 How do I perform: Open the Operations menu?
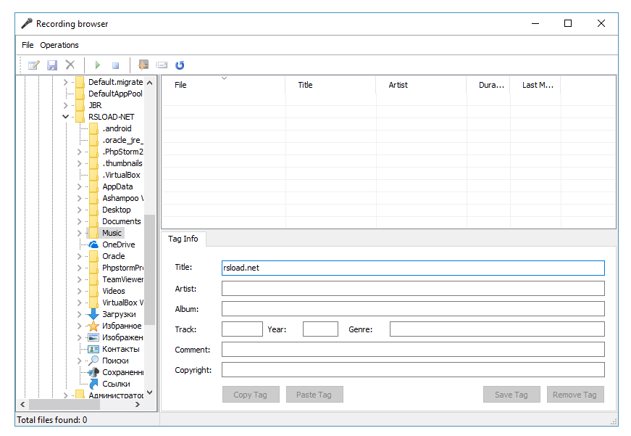(59, 45)
